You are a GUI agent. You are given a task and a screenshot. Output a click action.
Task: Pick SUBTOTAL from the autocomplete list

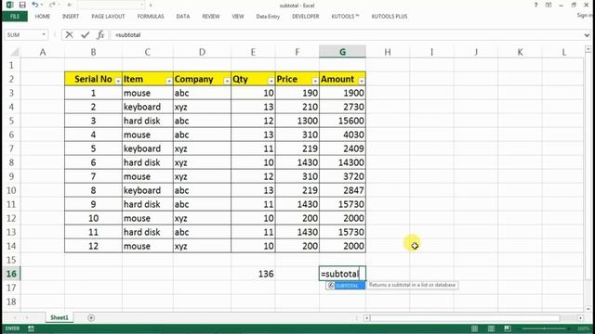pyautogui.click(x=346, y=286)
